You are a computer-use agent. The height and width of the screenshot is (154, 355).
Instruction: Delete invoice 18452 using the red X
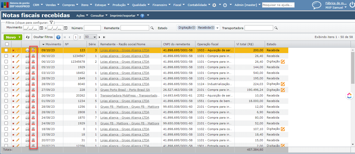pos(13,73)
